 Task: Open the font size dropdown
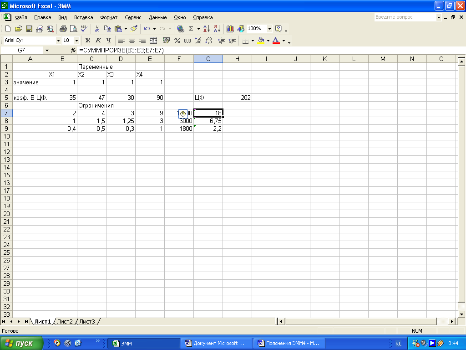(x=76, y=41)
